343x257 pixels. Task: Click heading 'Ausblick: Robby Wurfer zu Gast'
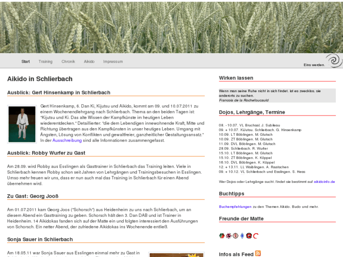coord(46,153)
